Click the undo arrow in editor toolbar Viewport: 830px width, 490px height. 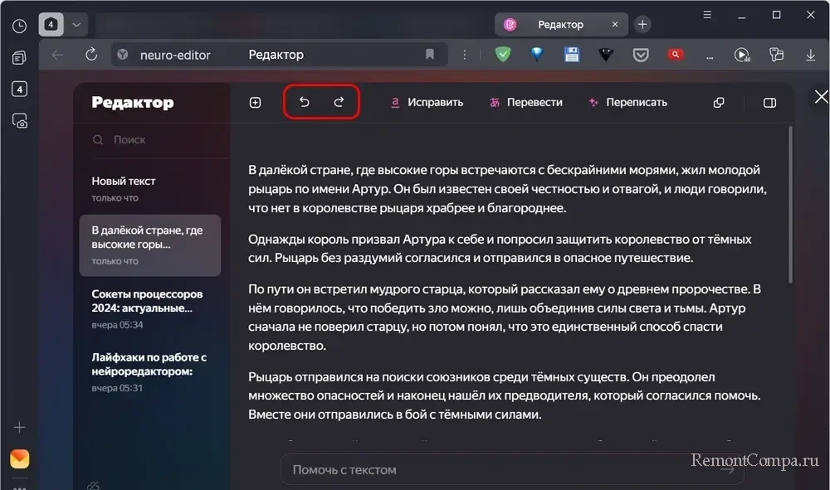(x=304, y=102)
